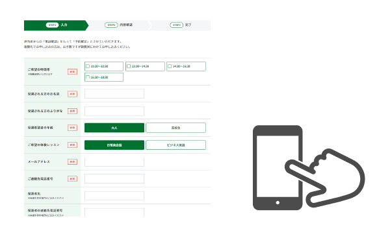Click the 必須 badge in ご希望の時間帯 row
Image resolution: width=390 pixels, height=236 pixels.
click(72, 72)
